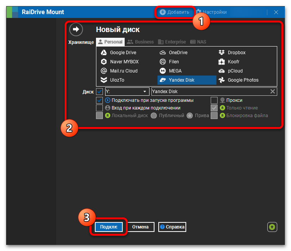
Task: Toggle the Диск drive letter checkbox
Action: (x=99, y=92)
